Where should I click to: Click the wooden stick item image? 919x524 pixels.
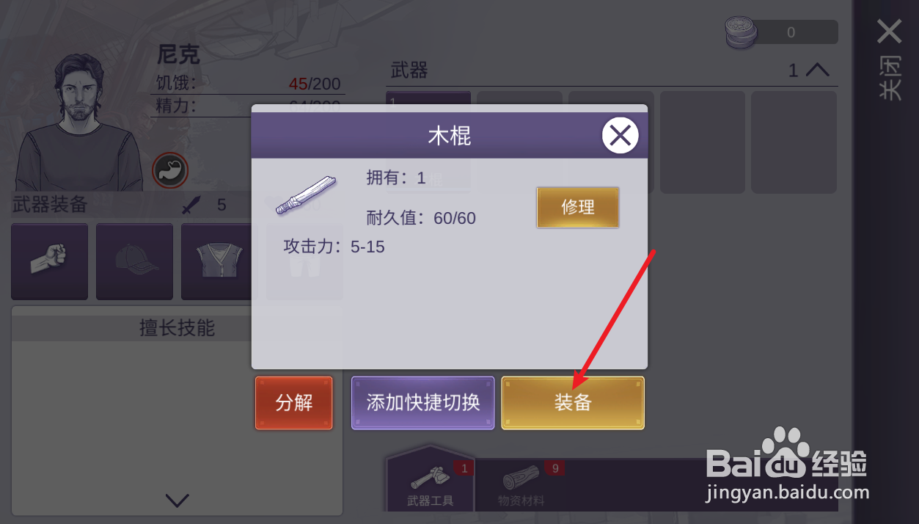tap(306, 195)
